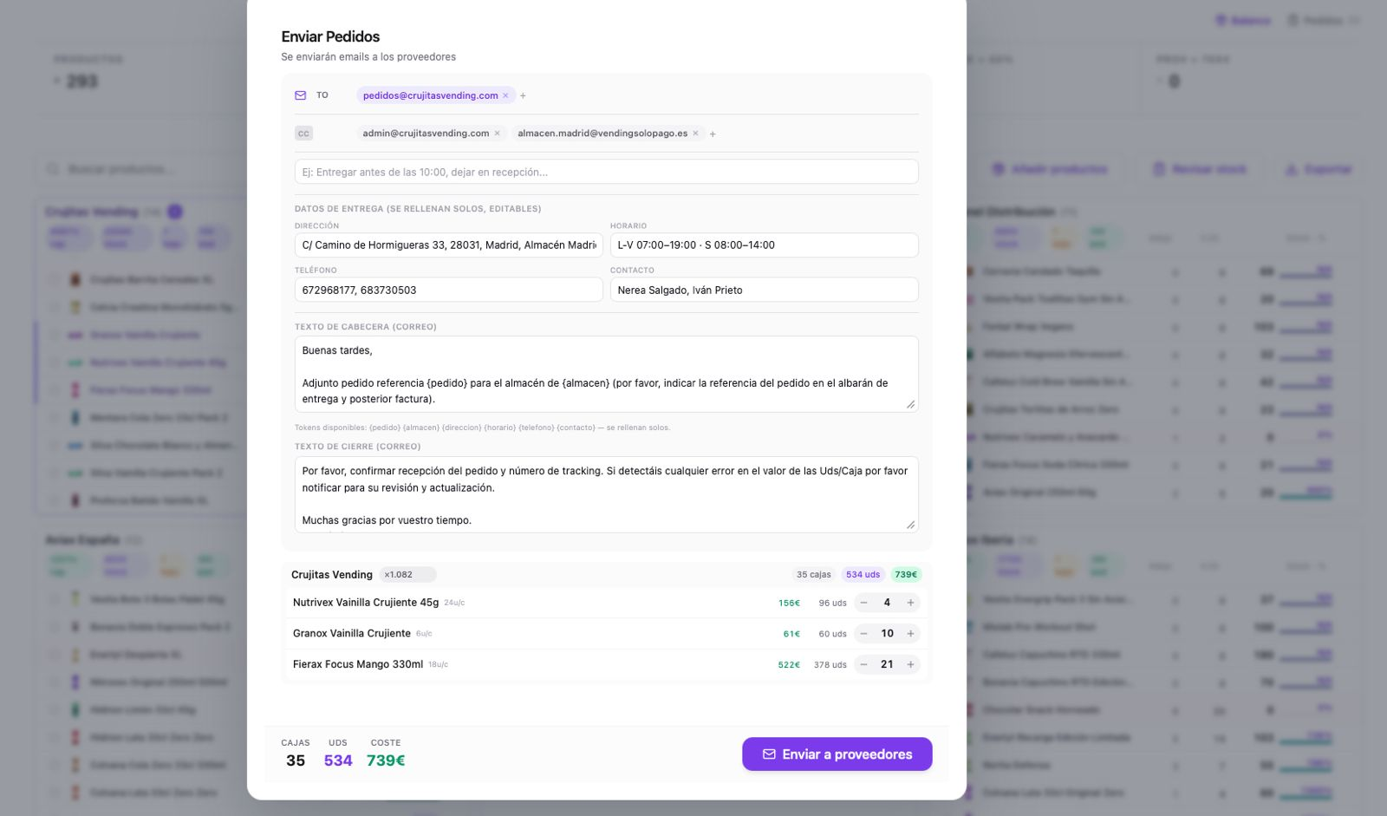Click the x1.082 multiplier badge
The width and height of the screenshot is (1387, 816).
(407, 575)
